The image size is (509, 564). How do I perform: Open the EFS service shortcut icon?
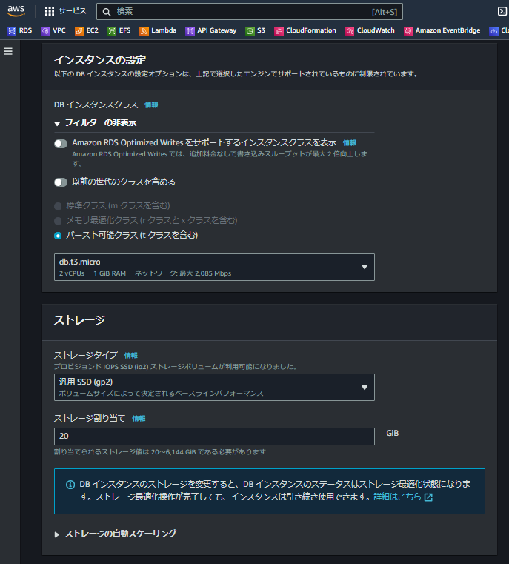click(x=112, y=31)
